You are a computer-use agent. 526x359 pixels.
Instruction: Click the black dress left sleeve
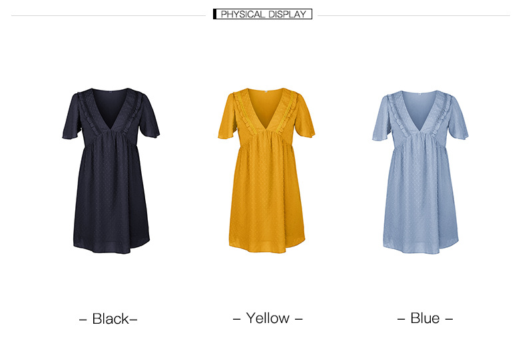(x=72, y=117)
